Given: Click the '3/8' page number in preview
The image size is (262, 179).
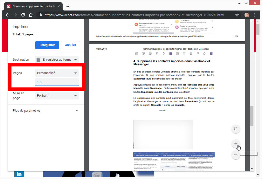Looking at the screenshot, I should pos(236,36).
